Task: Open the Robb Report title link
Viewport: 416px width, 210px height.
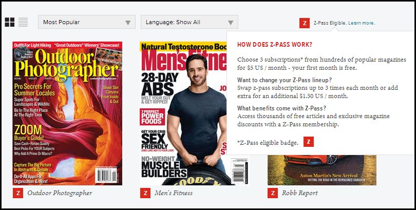Action: point(300,193)
